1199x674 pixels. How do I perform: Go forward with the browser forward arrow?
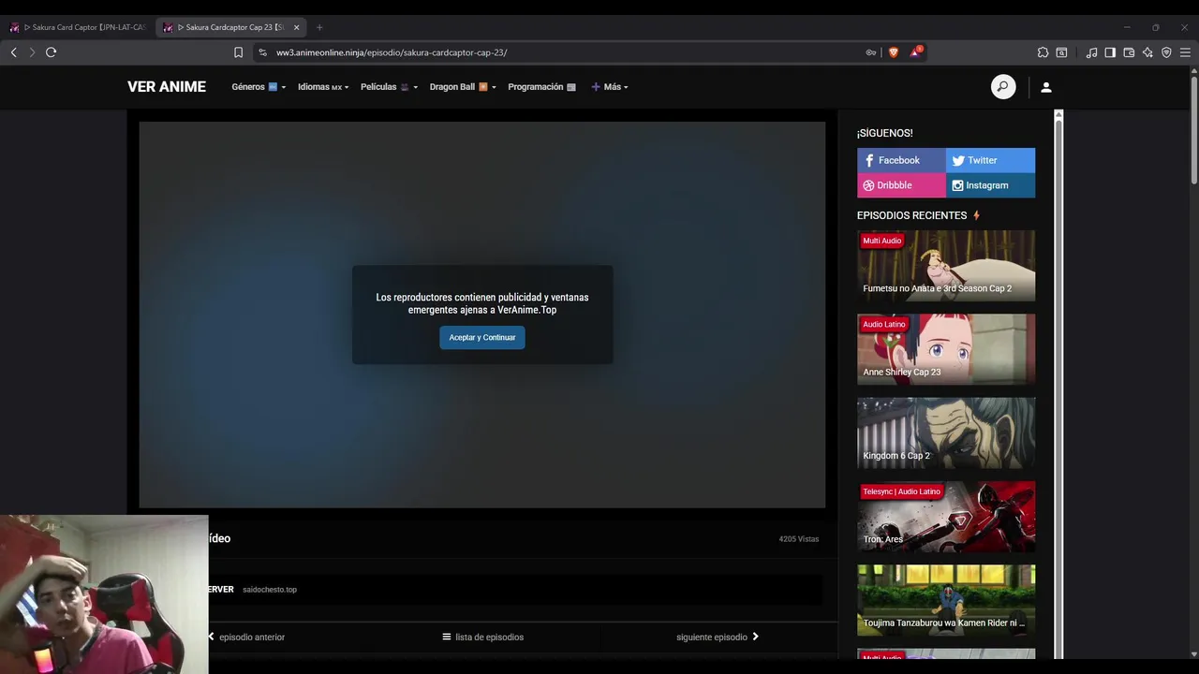(32, 52)
